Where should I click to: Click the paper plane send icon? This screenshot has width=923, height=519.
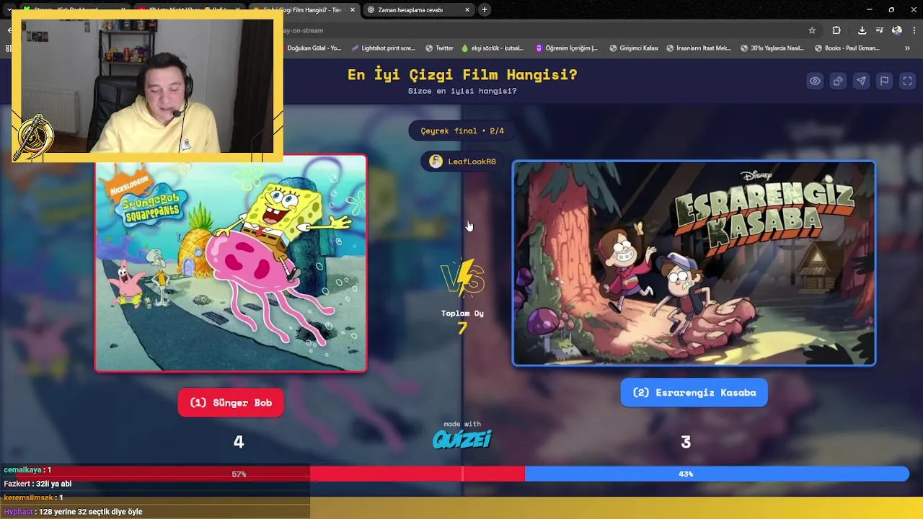point(861,81)
